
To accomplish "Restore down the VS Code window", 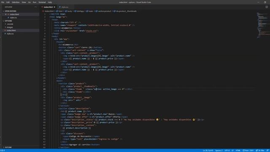I will [265, 2].
